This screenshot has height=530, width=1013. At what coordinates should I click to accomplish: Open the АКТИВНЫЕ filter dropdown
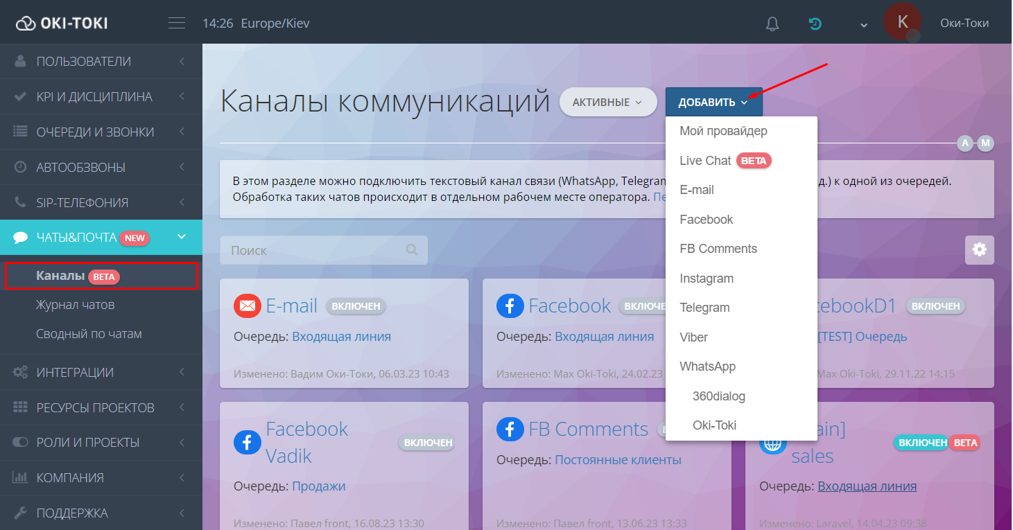tap(607, 102)
